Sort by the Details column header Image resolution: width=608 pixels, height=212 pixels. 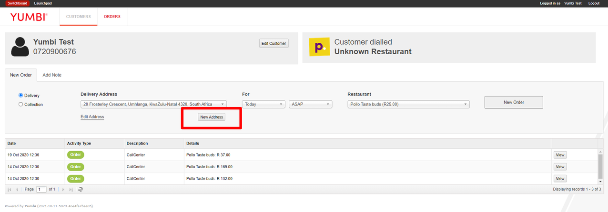367,143
